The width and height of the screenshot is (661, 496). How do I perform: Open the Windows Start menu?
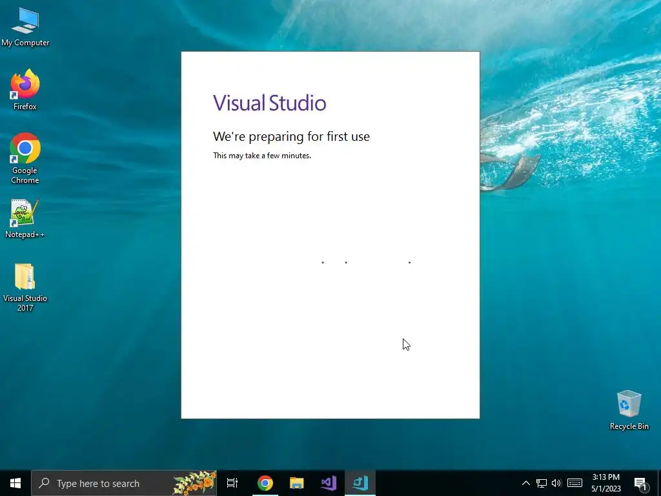15,483
